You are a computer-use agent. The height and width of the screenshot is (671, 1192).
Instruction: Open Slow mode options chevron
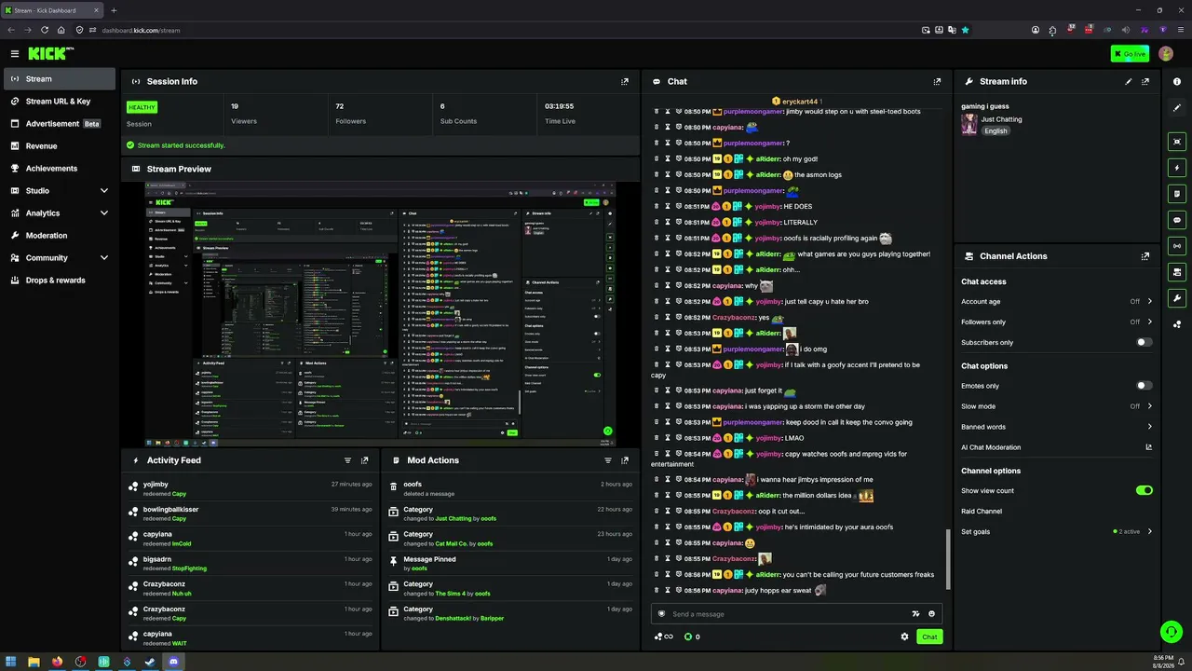[1149, 406]
